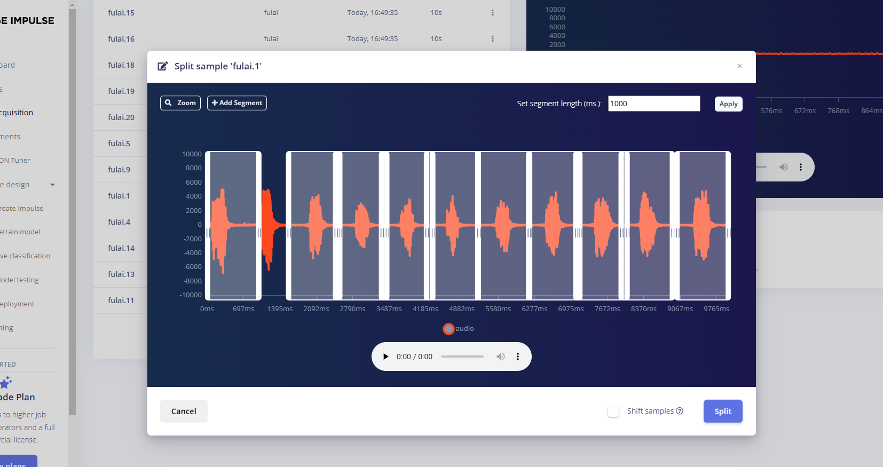
Task: Cancel the split sample dialog
Action: coord(184,411)
